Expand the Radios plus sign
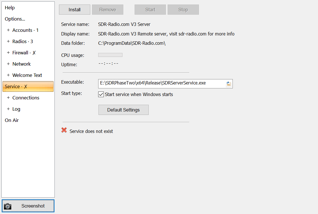This screenshot has height=214, width=318. point(8,41)
